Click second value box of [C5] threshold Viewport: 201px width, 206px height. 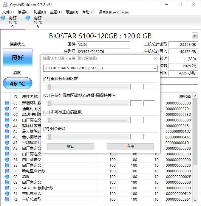pos(149,103)
